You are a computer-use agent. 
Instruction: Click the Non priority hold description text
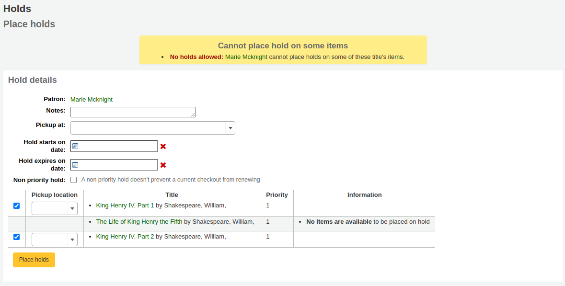(x=171, y=180)
